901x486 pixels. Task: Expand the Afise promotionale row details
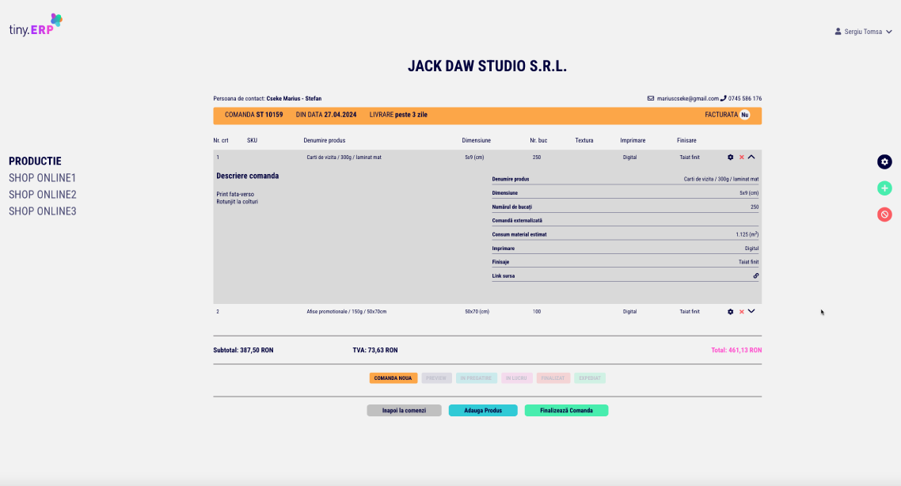pos(751,311)
